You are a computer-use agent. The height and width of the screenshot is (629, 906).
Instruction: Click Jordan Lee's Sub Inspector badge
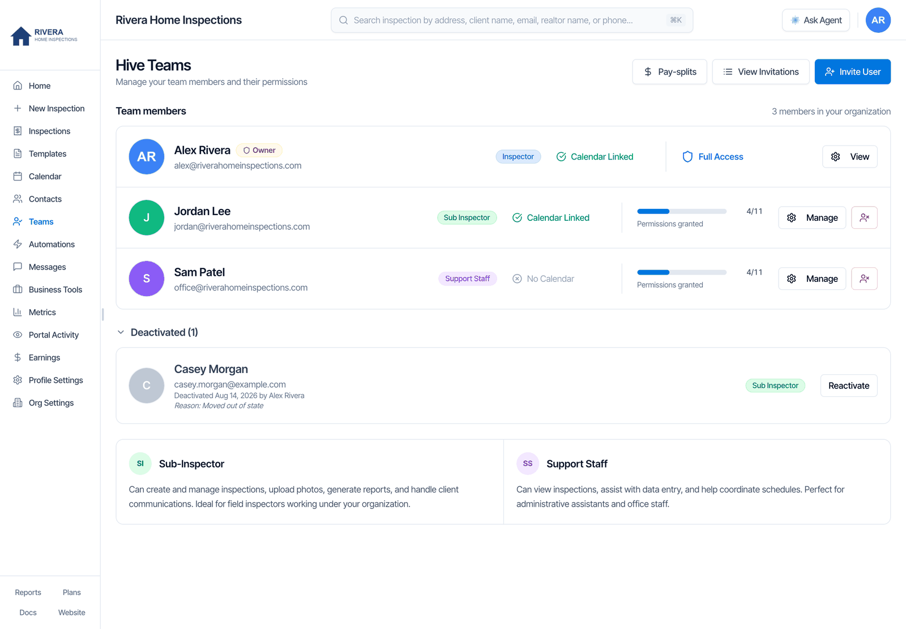[467, 218]
